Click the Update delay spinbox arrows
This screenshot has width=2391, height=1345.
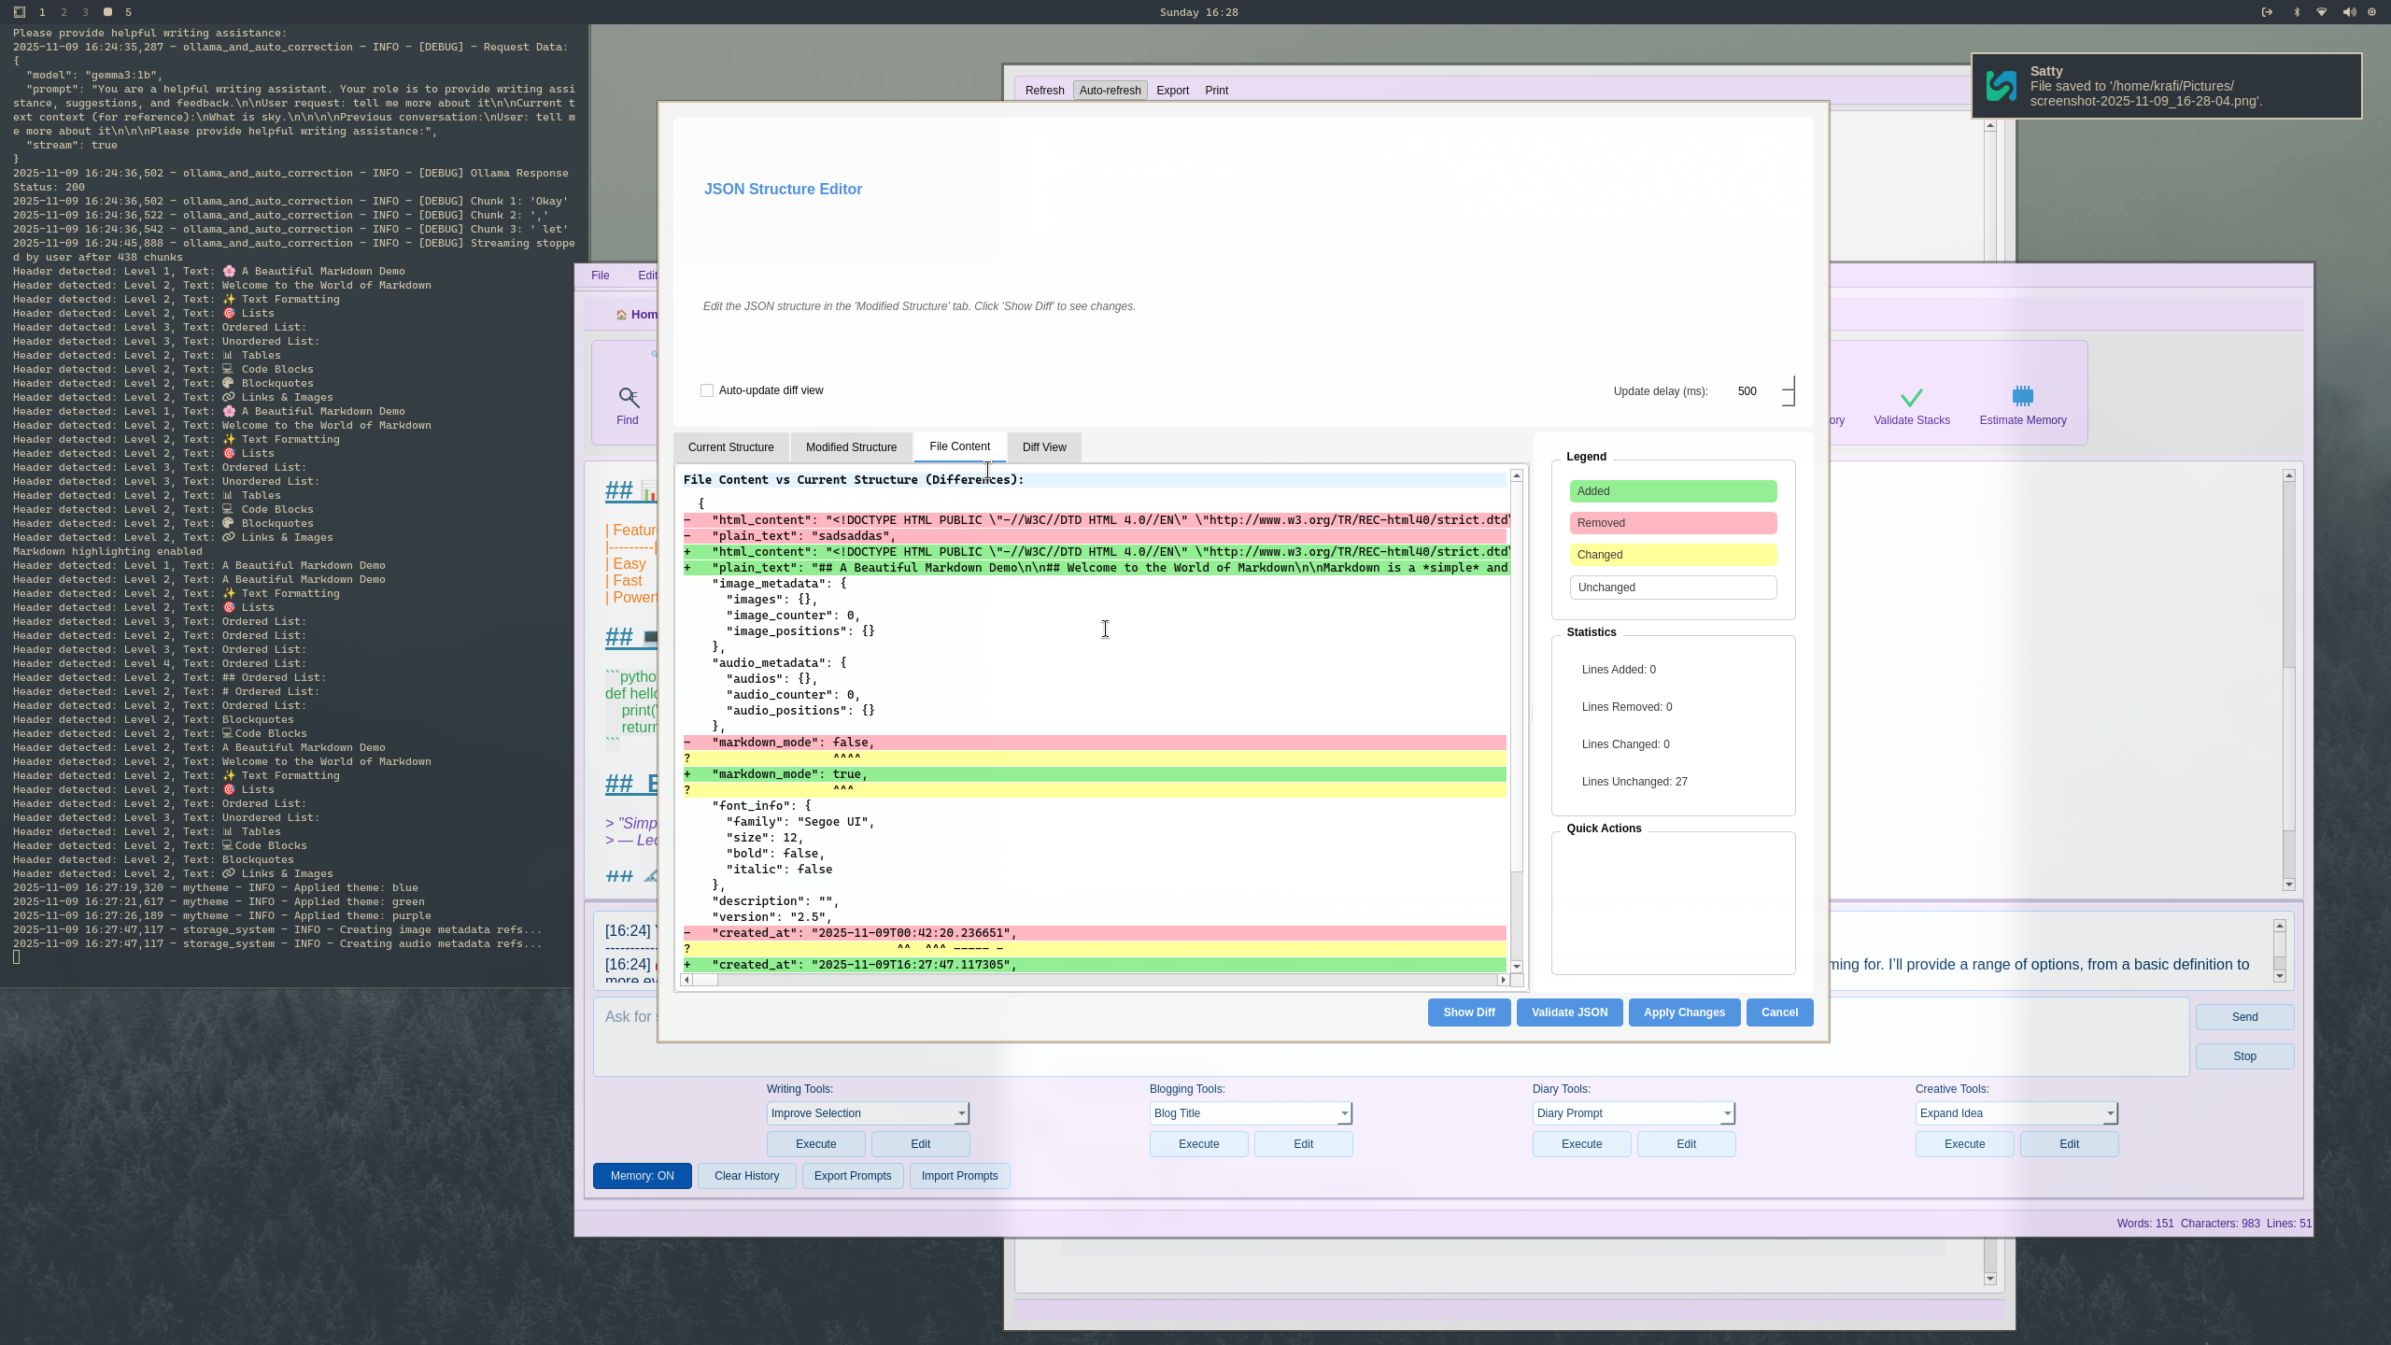(x=1788, y=391)
